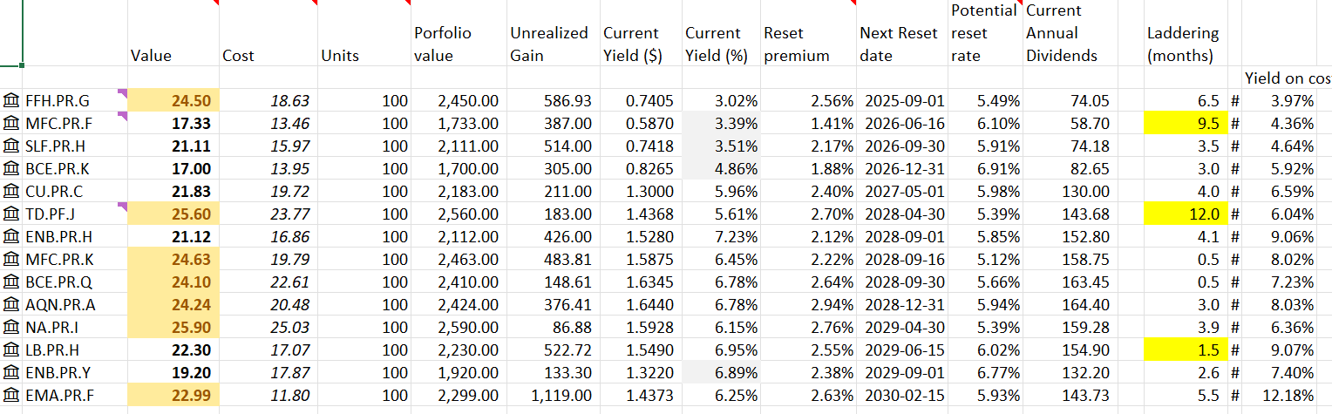The width and height of the screenshot is (1332, 414).
Task: Select the 19.20 value cell for ENB.PR.Y
Action: (x=173, y=373)
